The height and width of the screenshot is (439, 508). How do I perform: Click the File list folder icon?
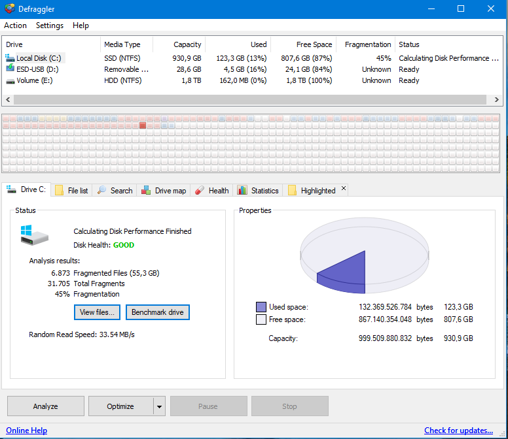point(59,190)
